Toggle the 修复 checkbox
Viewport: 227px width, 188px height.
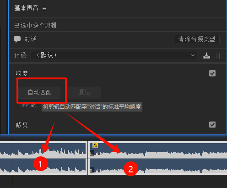pos(212,125)
